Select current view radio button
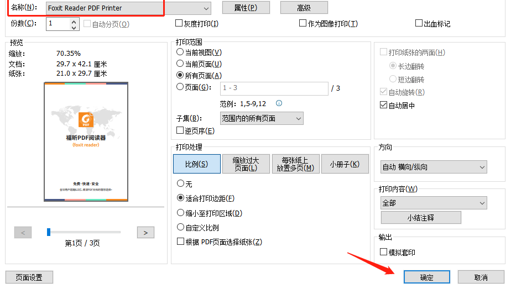This screenshot has width=516, height=294. click(180, 52)
